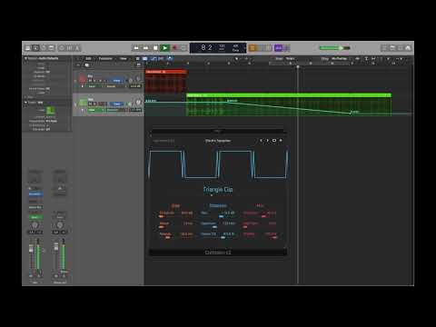436x327 pixels.
Task: Select the red track icon
Action: click(x=83, y=80)
